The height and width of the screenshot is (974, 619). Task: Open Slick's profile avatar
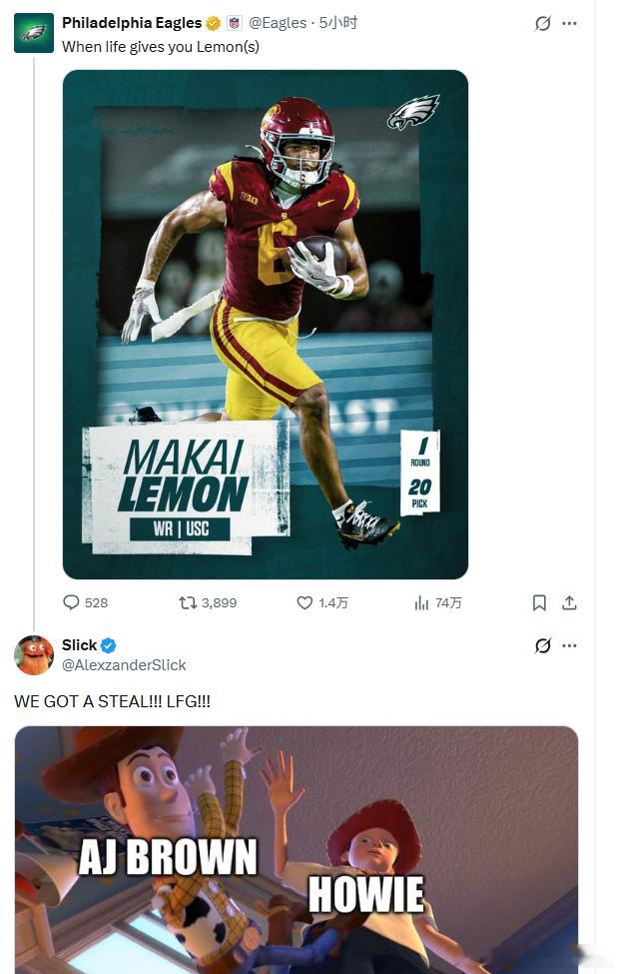pos(34,654)
